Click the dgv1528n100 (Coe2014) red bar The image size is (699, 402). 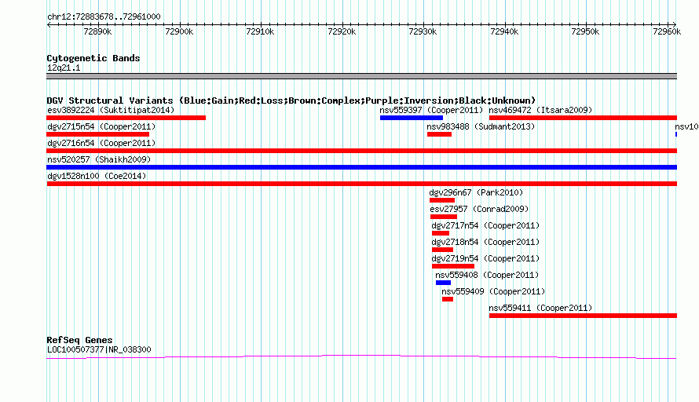(x=361, y=184)
